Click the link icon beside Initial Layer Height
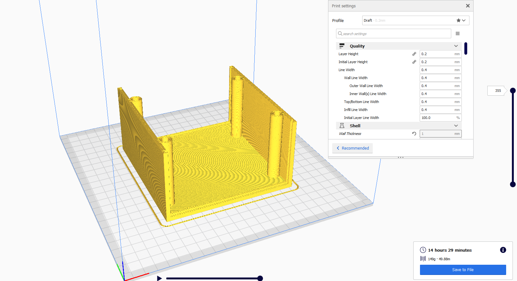 point(414,62)
